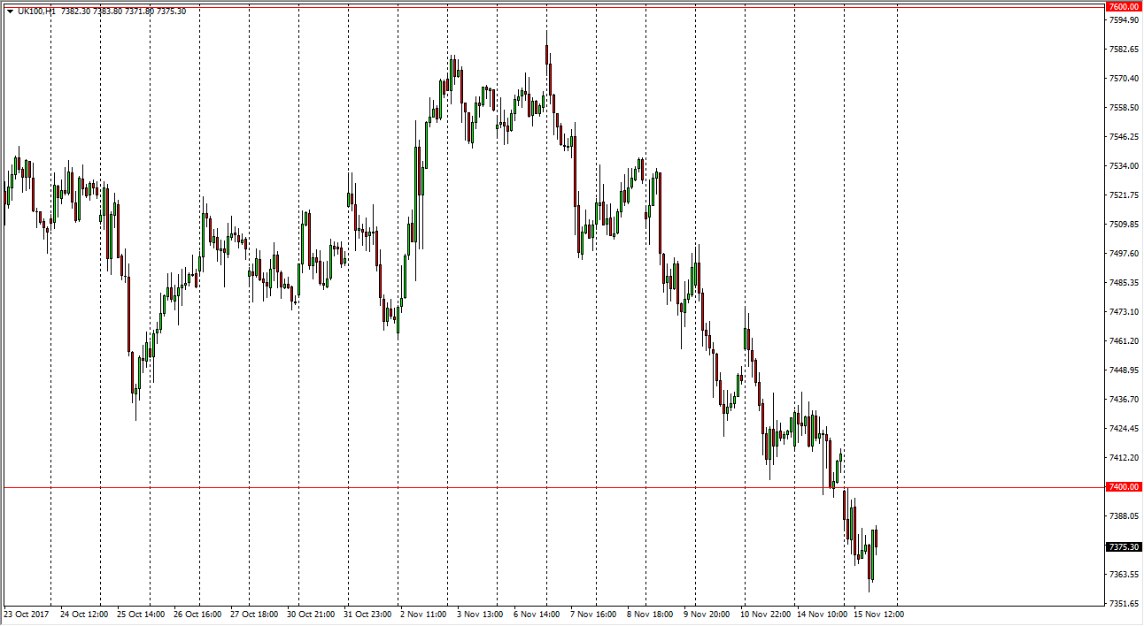Click the 7570.40 price scale value

(x=1123, y=79)
